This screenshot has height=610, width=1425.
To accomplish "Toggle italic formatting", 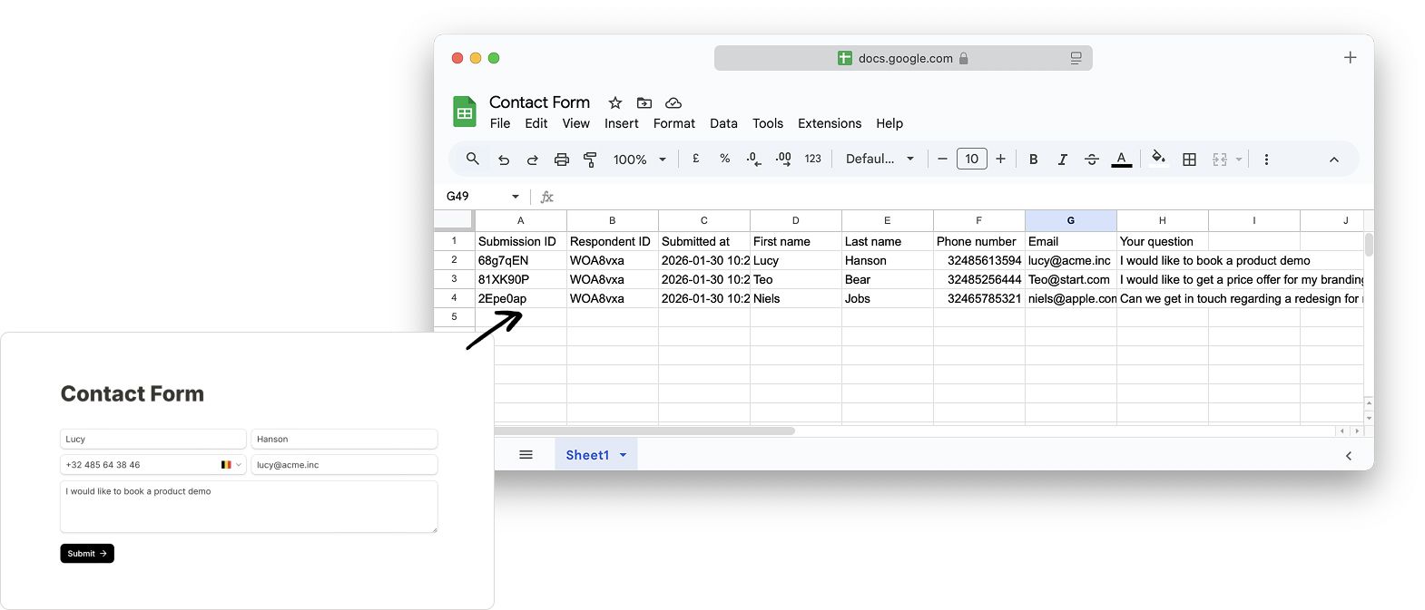I will (1062, 160).
